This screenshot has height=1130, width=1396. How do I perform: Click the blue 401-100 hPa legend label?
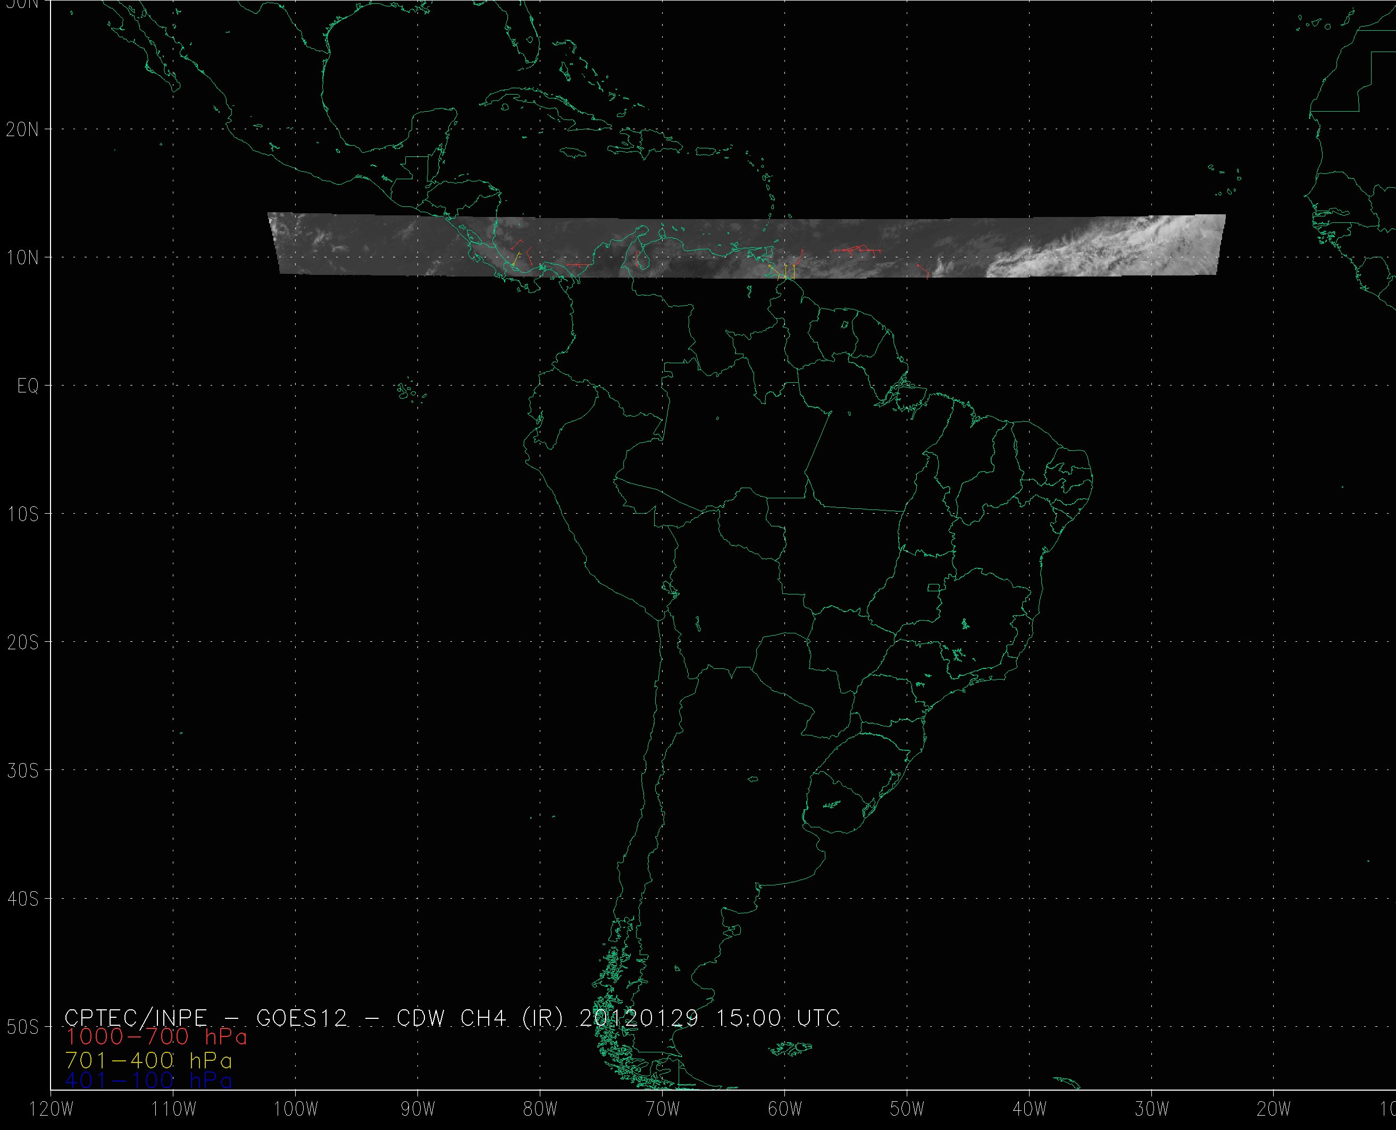pos(148,1081)
